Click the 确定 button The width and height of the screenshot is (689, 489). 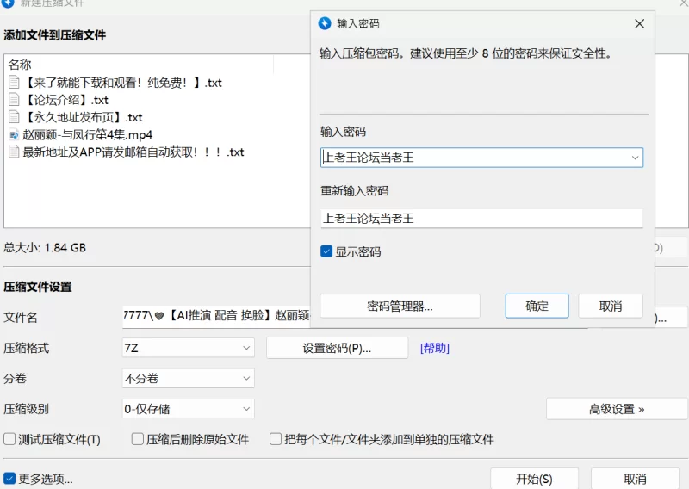coord(537,306)
